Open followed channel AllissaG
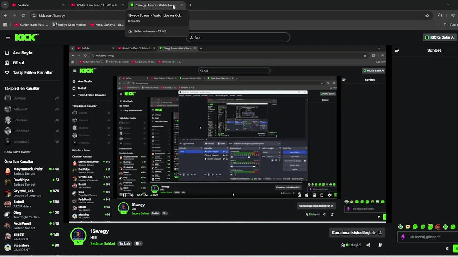The width and height of the screenshot is (458, 257). (31, 109)
